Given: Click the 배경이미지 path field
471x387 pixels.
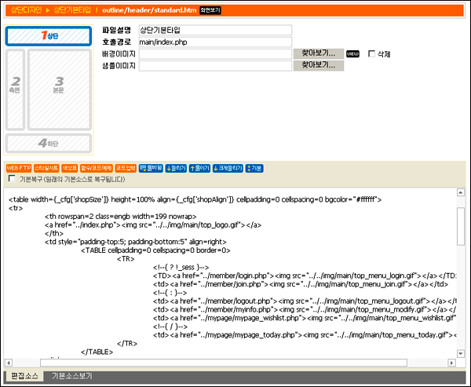Looking at the screenshot, I should tap(215, 54).
